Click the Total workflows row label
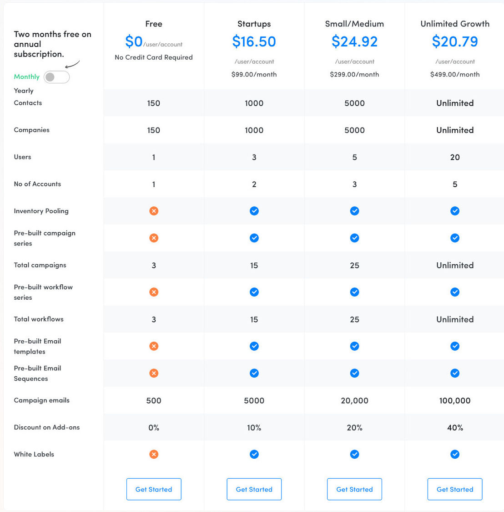This screenshot has width=504, height=512. click(39, 319)
